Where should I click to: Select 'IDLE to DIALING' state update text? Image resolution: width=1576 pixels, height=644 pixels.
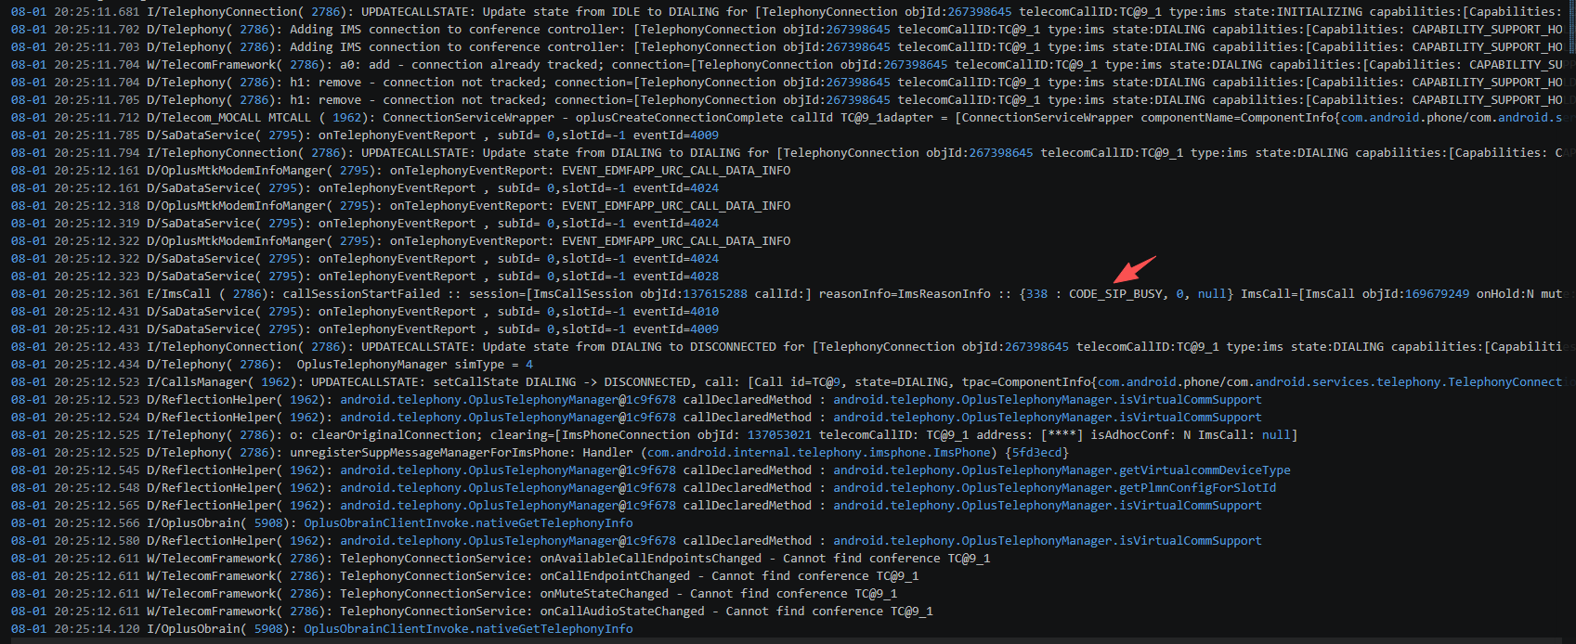(665, 12)
